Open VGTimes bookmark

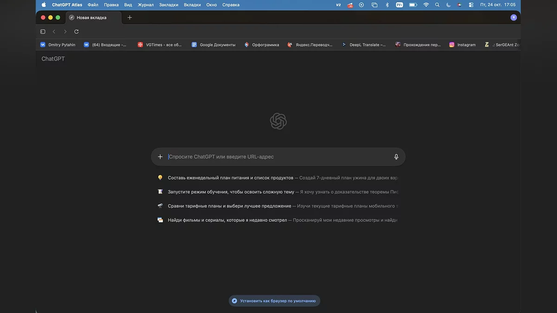[160, 45]
